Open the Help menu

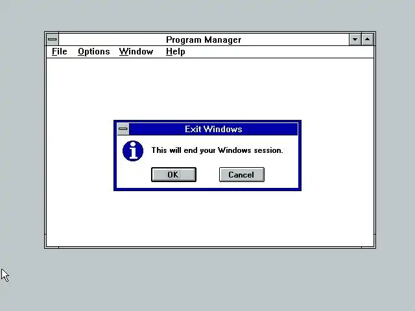point(175,52)
